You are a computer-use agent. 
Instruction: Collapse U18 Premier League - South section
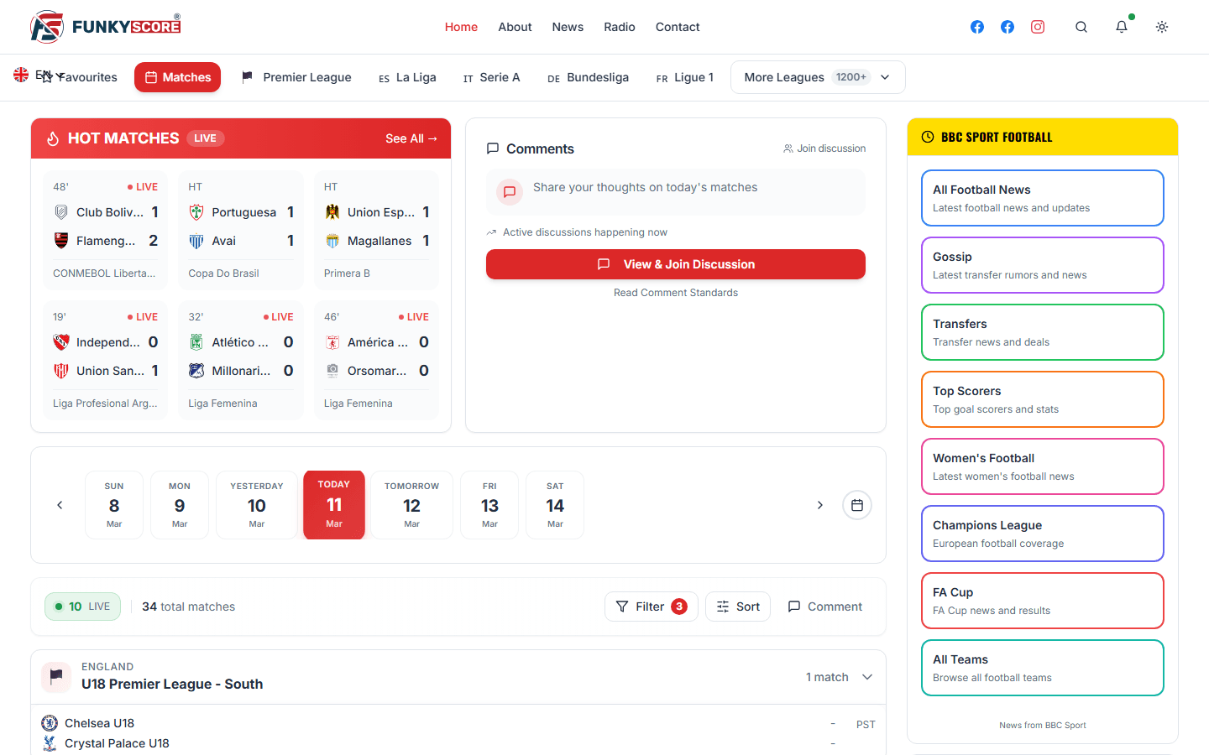point(867,677)
